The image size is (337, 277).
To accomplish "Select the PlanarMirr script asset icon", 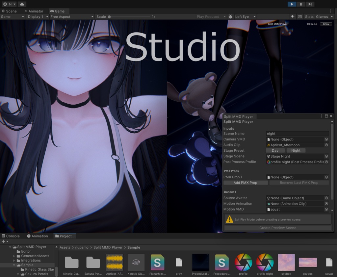I will click(x=157, y=262).
